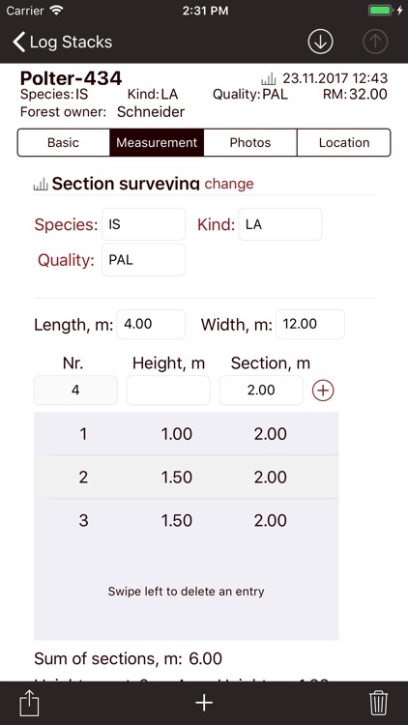Click the change link for surveying method
Image resolution: width=408 pixels, height=725 pixels.
[x=229, y=184]
